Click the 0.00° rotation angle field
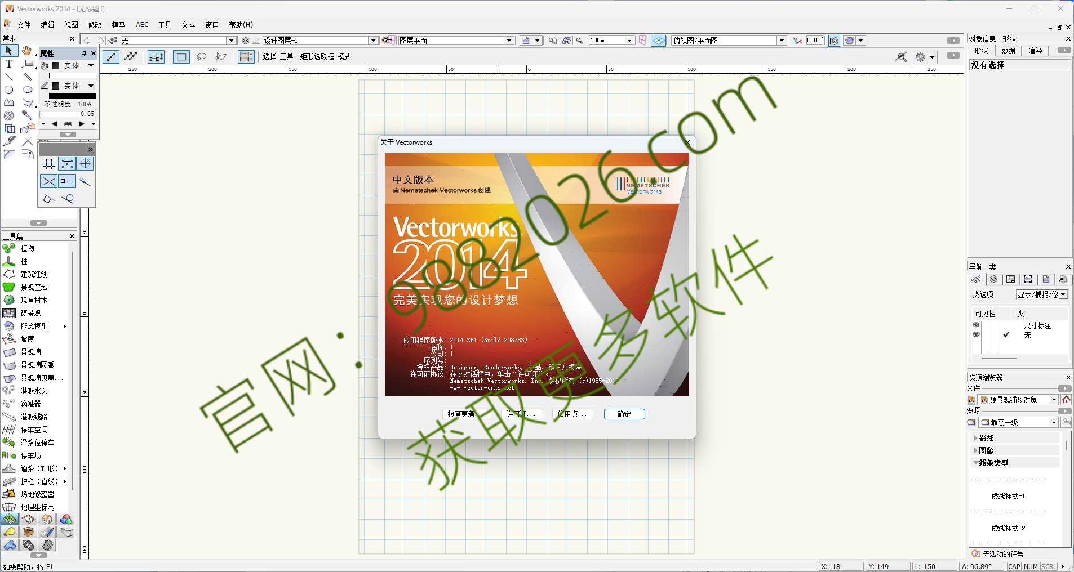 pos(815,41)
